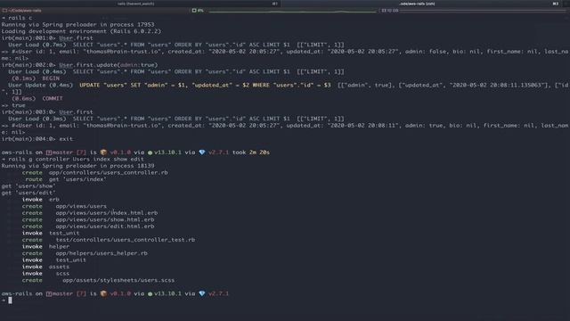This screenshot has width=570, height=321.
Task: Click the terminal cursor at the last prompt
Action: 10,300
